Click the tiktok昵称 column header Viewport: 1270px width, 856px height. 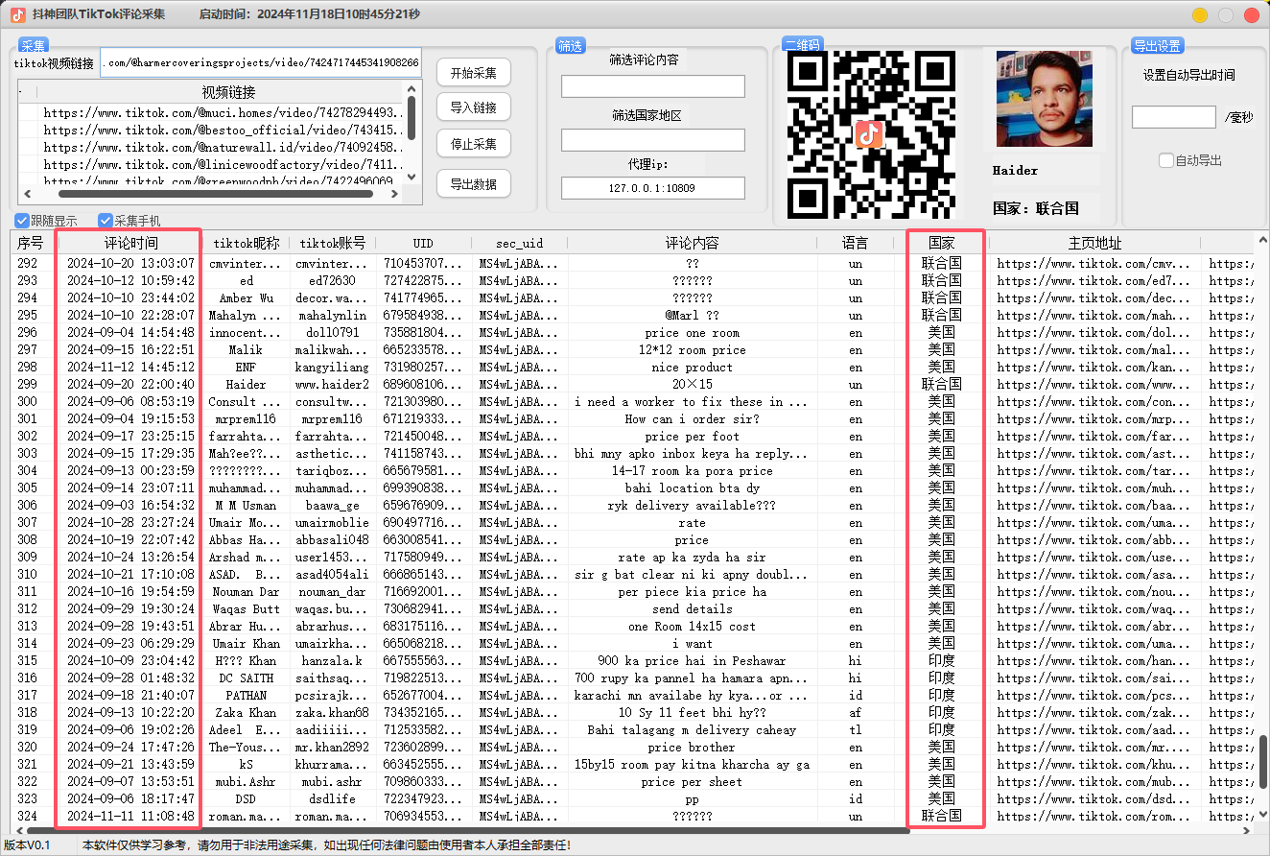pos(247,243)
